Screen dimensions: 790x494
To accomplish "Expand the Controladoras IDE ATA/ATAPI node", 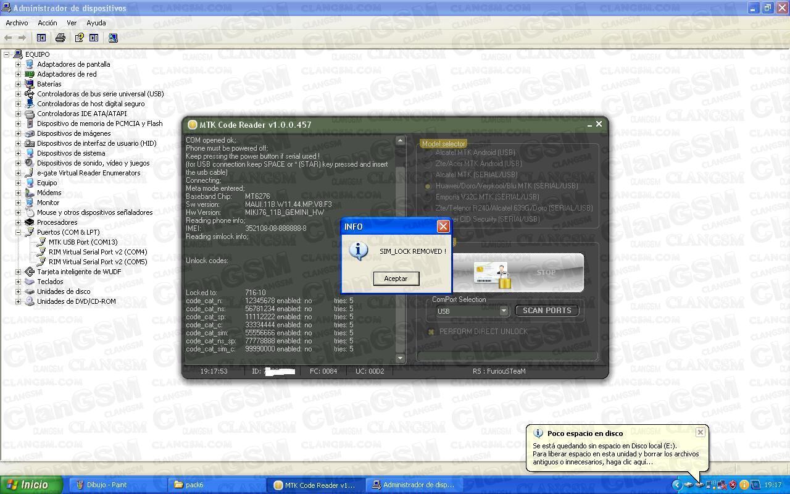I will click(x=18, y=114).
